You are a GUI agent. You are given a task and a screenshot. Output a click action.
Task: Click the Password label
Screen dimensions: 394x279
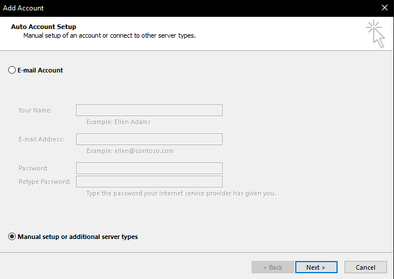(34, 168)
